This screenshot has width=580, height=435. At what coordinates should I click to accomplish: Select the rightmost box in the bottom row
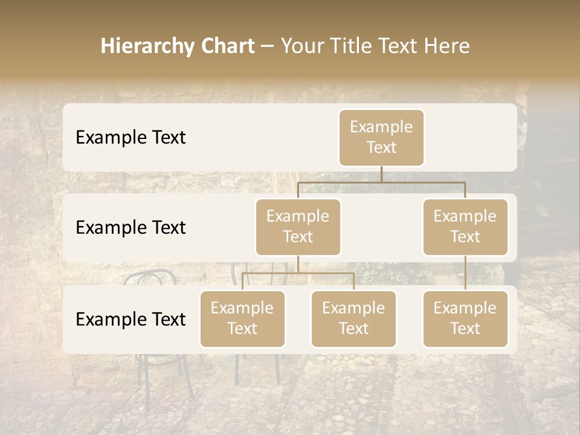pos(465,318)
